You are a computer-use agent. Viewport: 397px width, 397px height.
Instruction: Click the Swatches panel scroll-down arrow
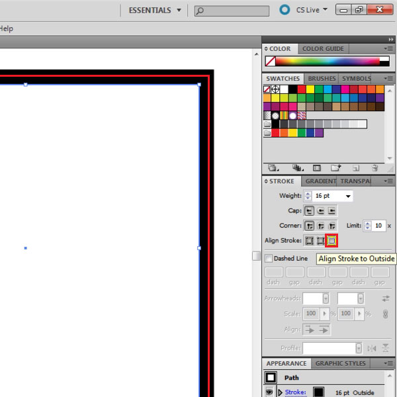click(390, 159)
